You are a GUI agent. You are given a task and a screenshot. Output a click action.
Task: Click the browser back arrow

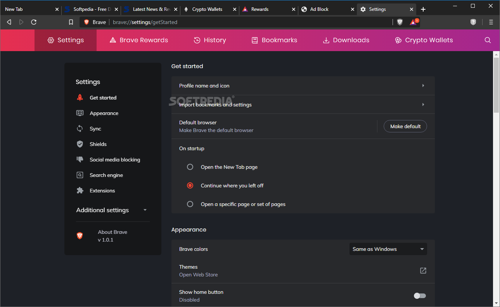click(x=9, y=22)
